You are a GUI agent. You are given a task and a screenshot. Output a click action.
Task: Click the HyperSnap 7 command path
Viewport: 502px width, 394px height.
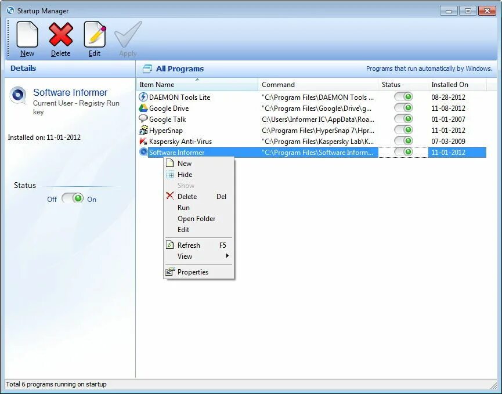tap(318, 130)
